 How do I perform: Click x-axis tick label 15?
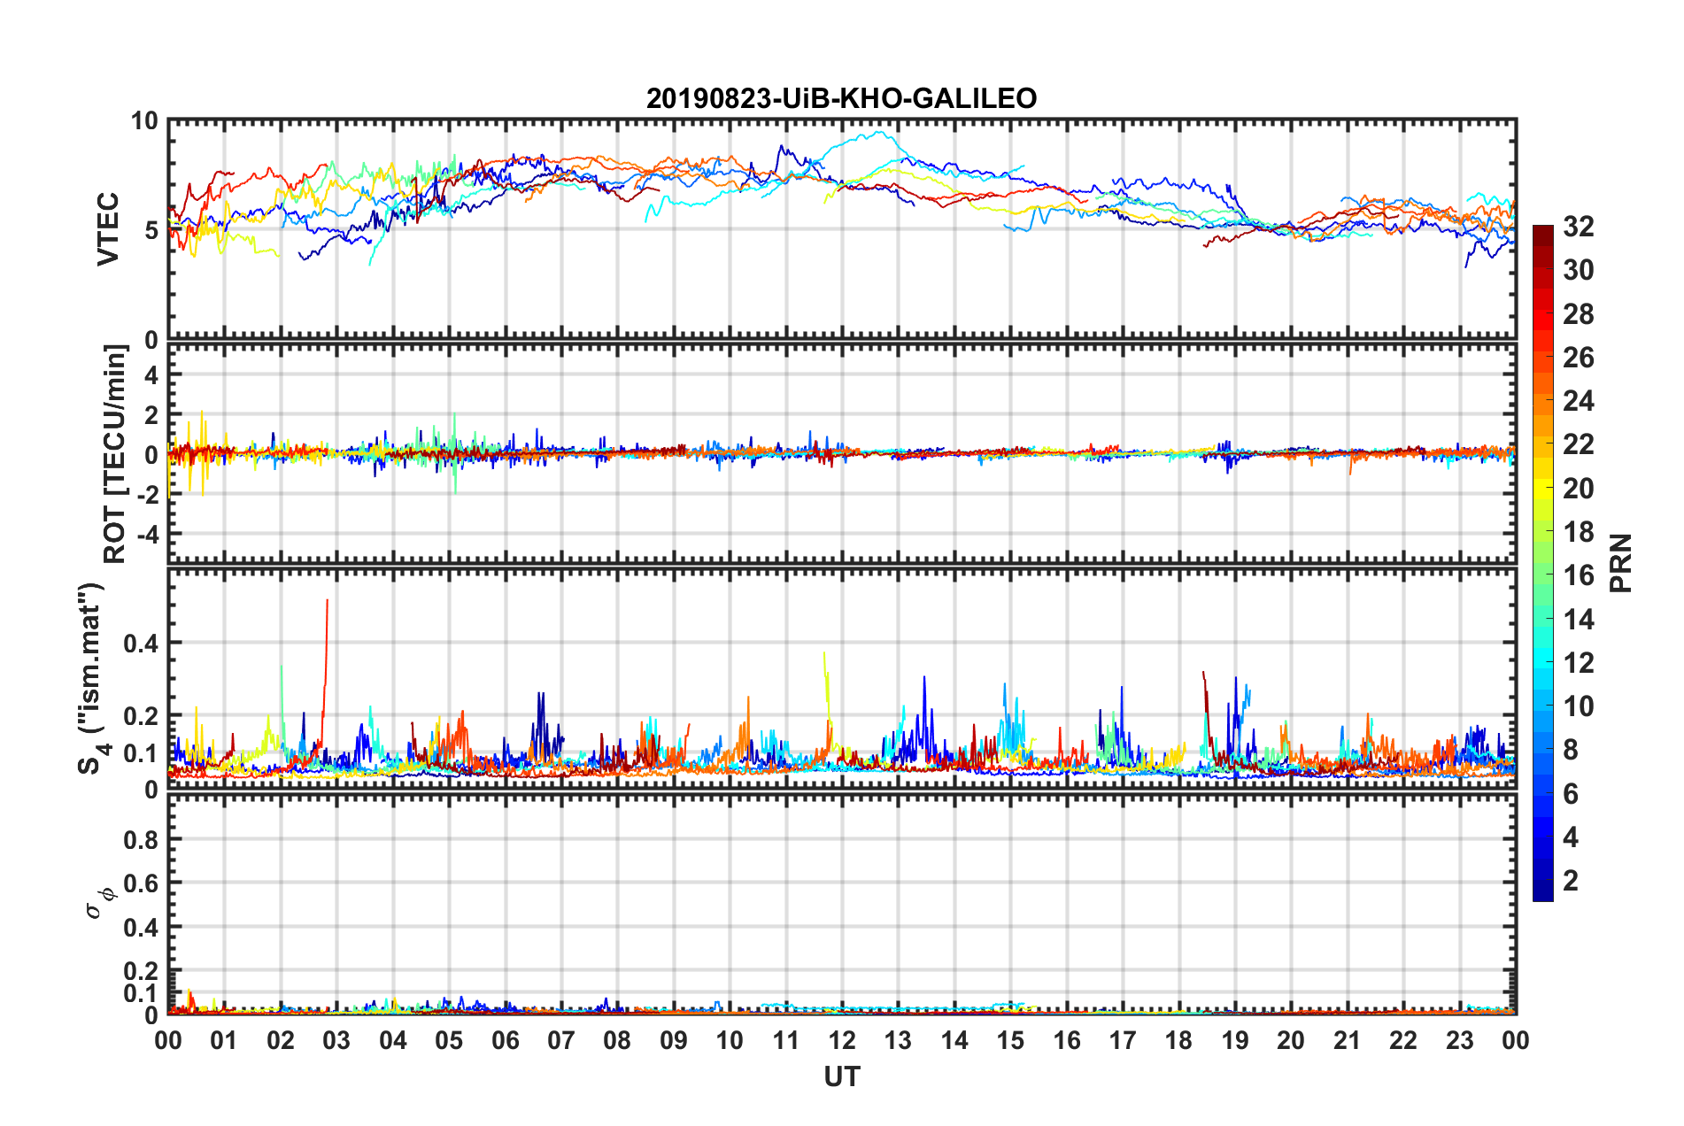pyautogui.click(x=1010, y=1040)
